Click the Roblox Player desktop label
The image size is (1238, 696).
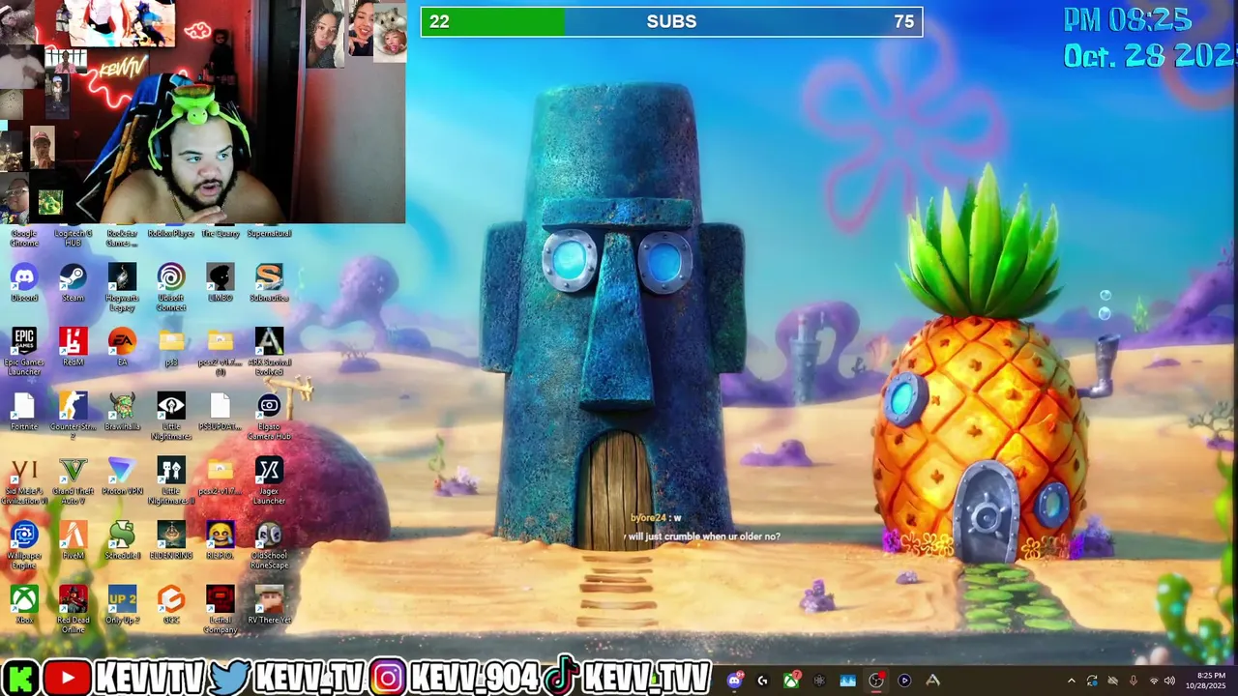tap(171, 233)
